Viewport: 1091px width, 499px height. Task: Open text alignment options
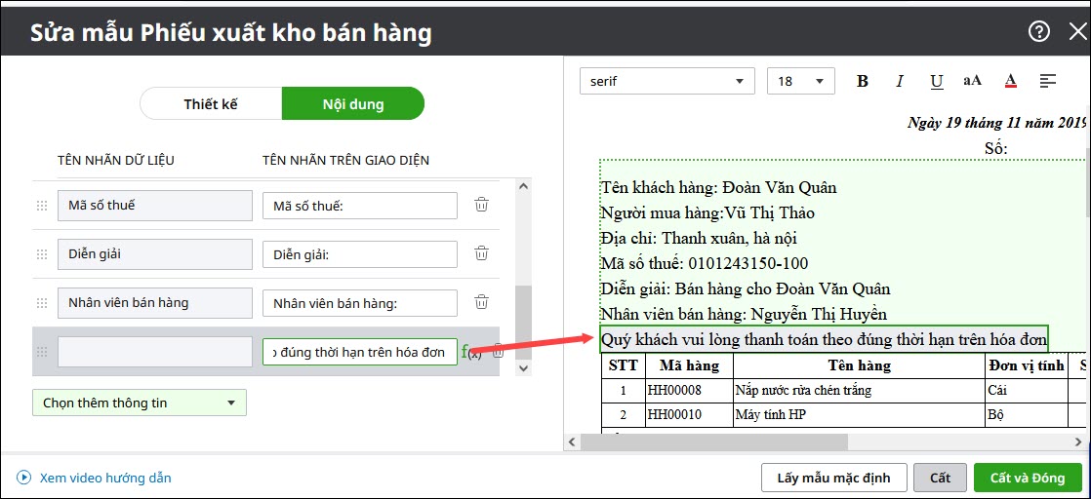click(1048, 81)
